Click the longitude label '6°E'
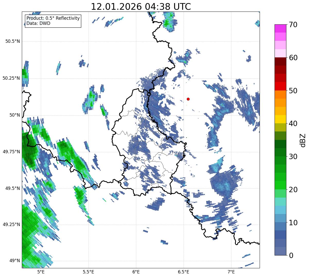Screen dimensions: 309x277 click(136, 272)
